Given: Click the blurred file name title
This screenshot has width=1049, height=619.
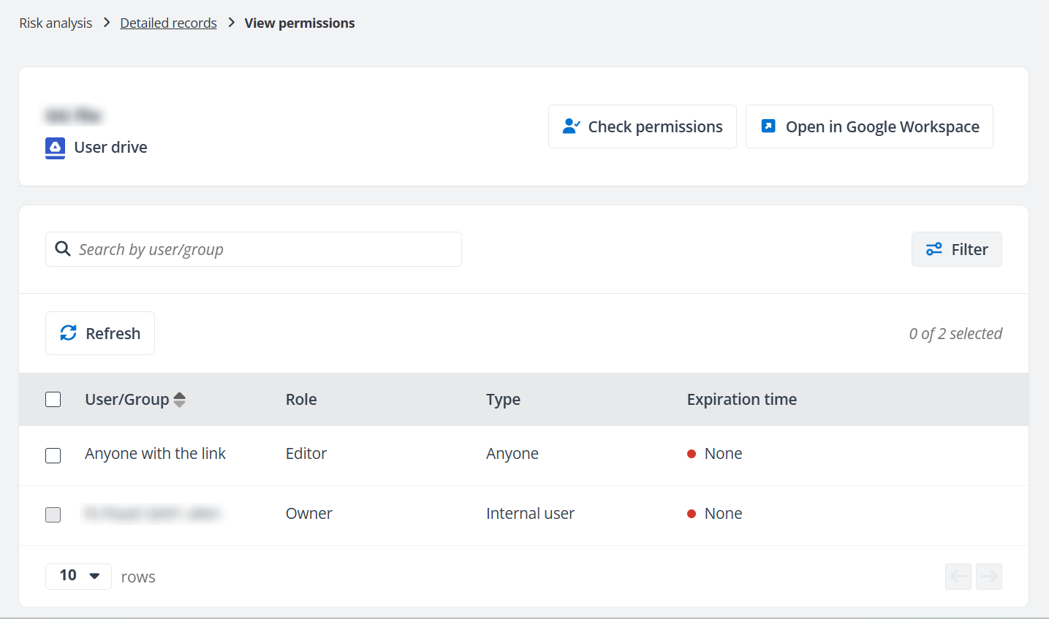Looking at the screenshot, I should pyautogui.click(x=74, y=115).
